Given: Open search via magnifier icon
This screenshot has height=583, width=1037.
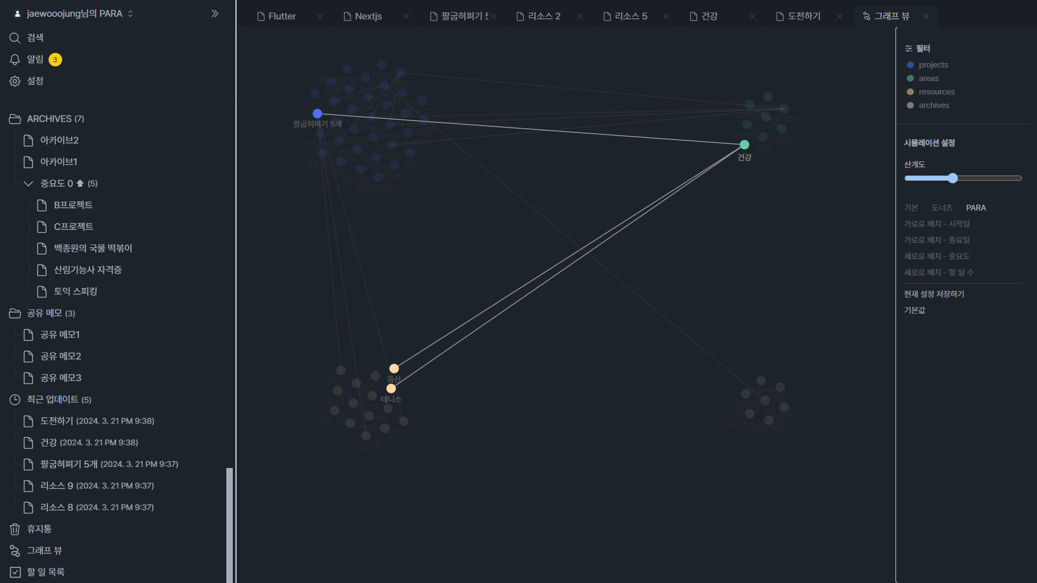Looking at the screenshot, I should pos(15,38).
